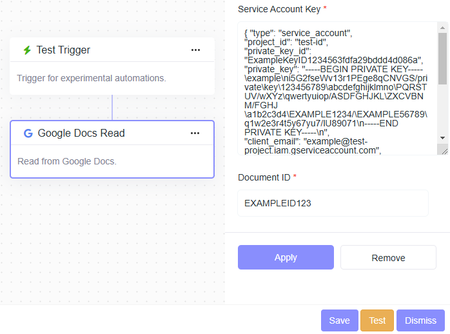Click the textarea scrollbar down arrow

(442, 137)
